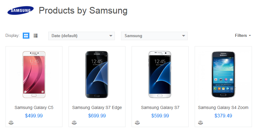Compare the Samsung Galaxy S7 Edge
This screenshot has height=131, width=255.
point(74,123)
